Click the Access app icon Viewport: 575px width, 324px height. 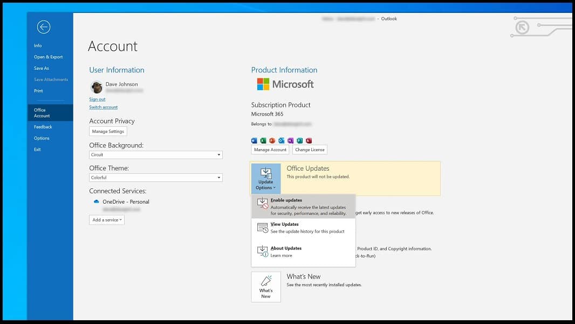tap(309, 140)
